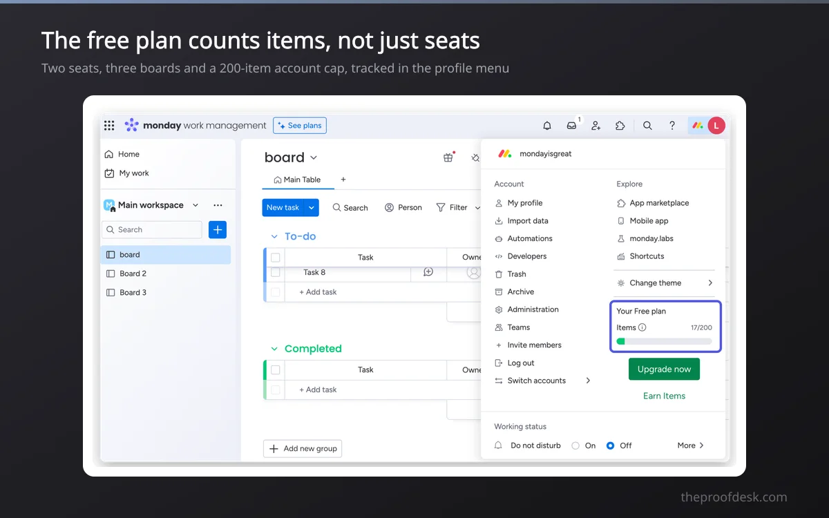The height and width of the screenshot is (518, 829).
Task: Check the To-do header select-all checkbox
Action: coord(276,258)
